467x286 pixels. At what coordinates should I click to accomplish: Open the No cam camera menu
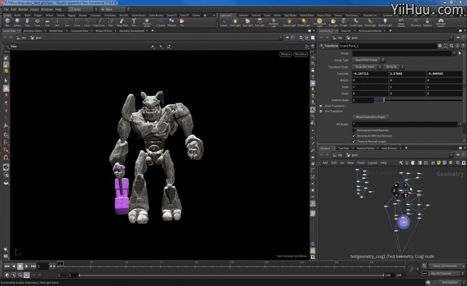coord(301,54)
